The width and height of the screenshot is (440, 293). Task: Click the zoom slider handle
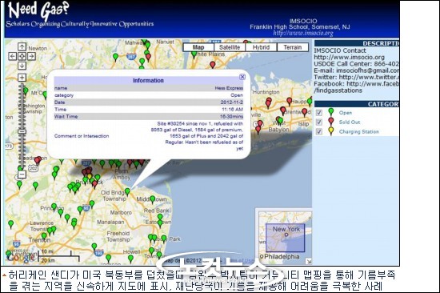22,131
